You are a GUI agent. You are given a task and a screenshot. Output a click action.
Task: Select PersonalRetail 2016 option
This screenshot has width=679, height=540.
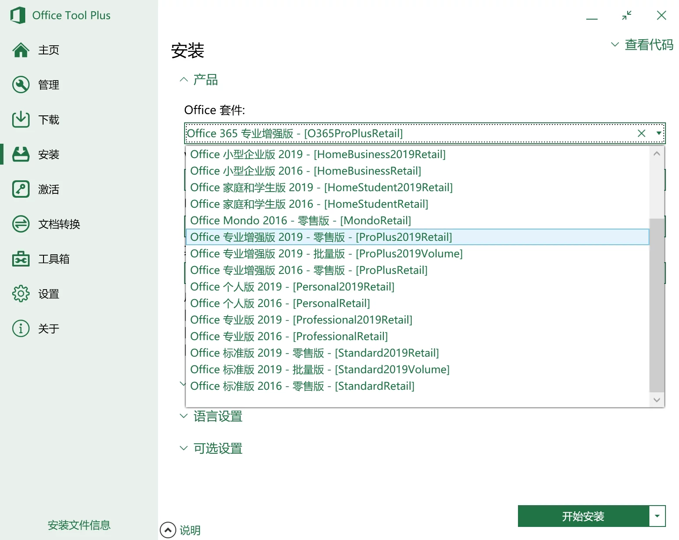point(417,303)
